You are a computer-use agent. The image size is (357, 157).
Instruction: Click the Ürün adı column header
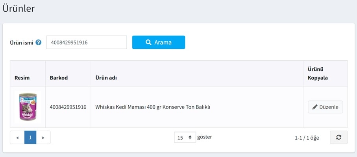[x=106, y=78]
